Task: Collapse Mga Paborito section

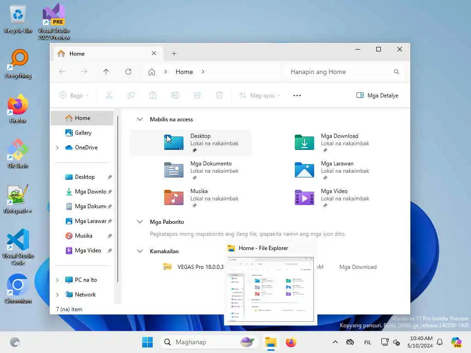Action: [140, 222]
